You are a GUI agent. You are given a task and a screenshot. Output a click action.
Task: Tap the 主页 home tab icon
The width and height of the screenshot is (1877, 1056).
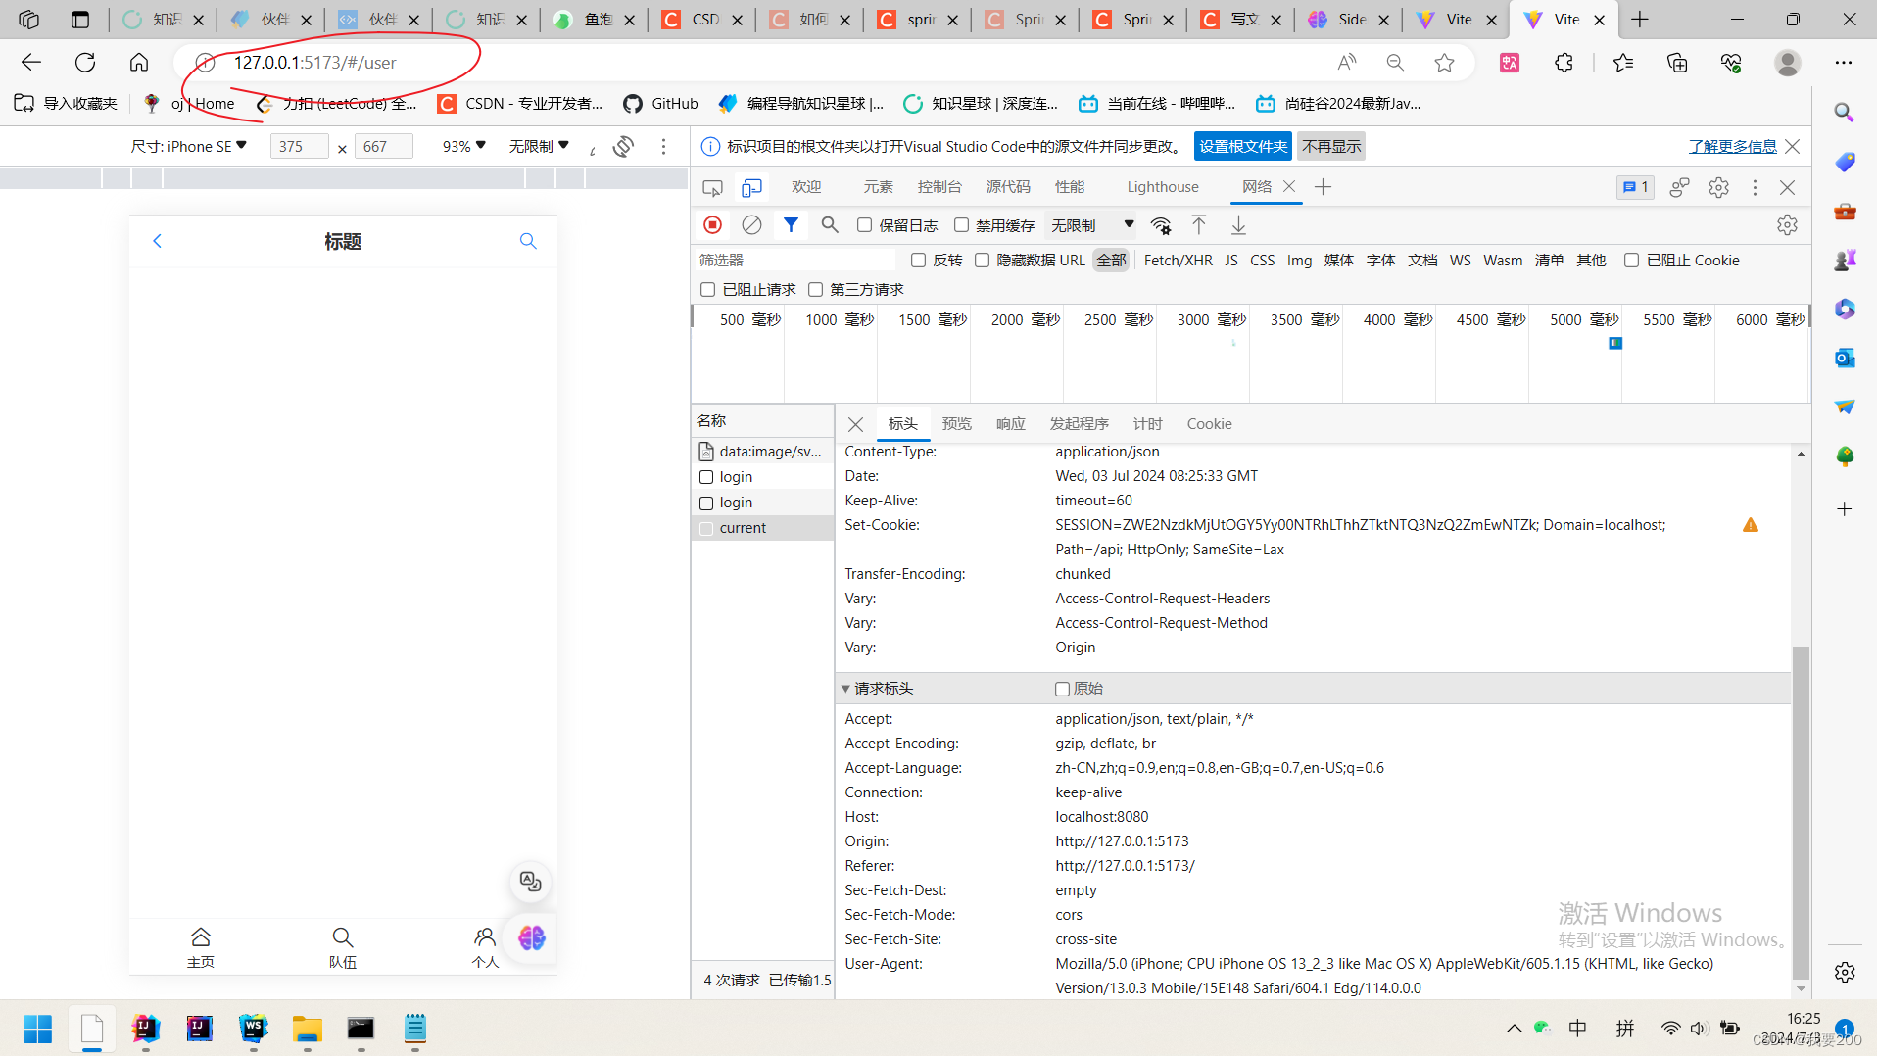point(201,937)
